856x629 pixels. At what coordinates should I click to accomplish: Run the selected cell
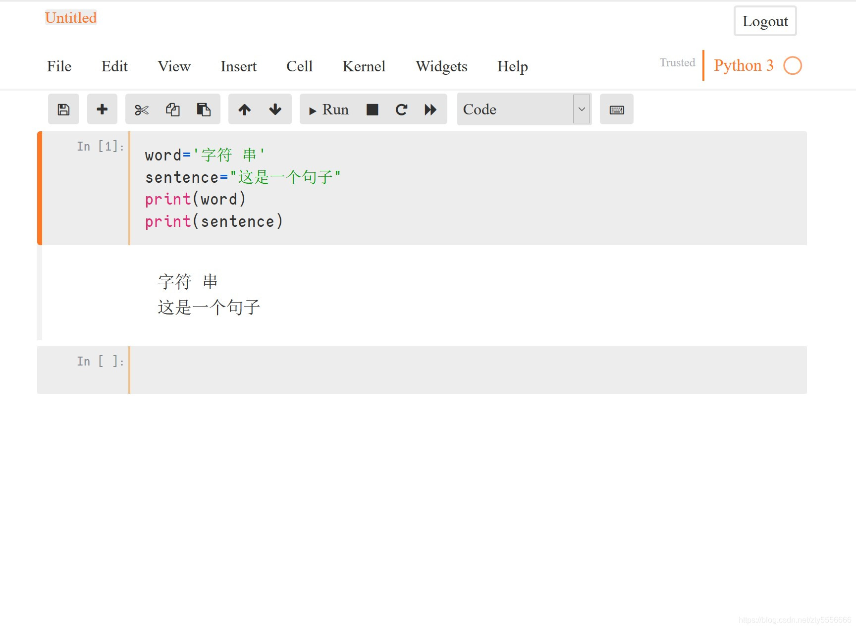(329, 109)
